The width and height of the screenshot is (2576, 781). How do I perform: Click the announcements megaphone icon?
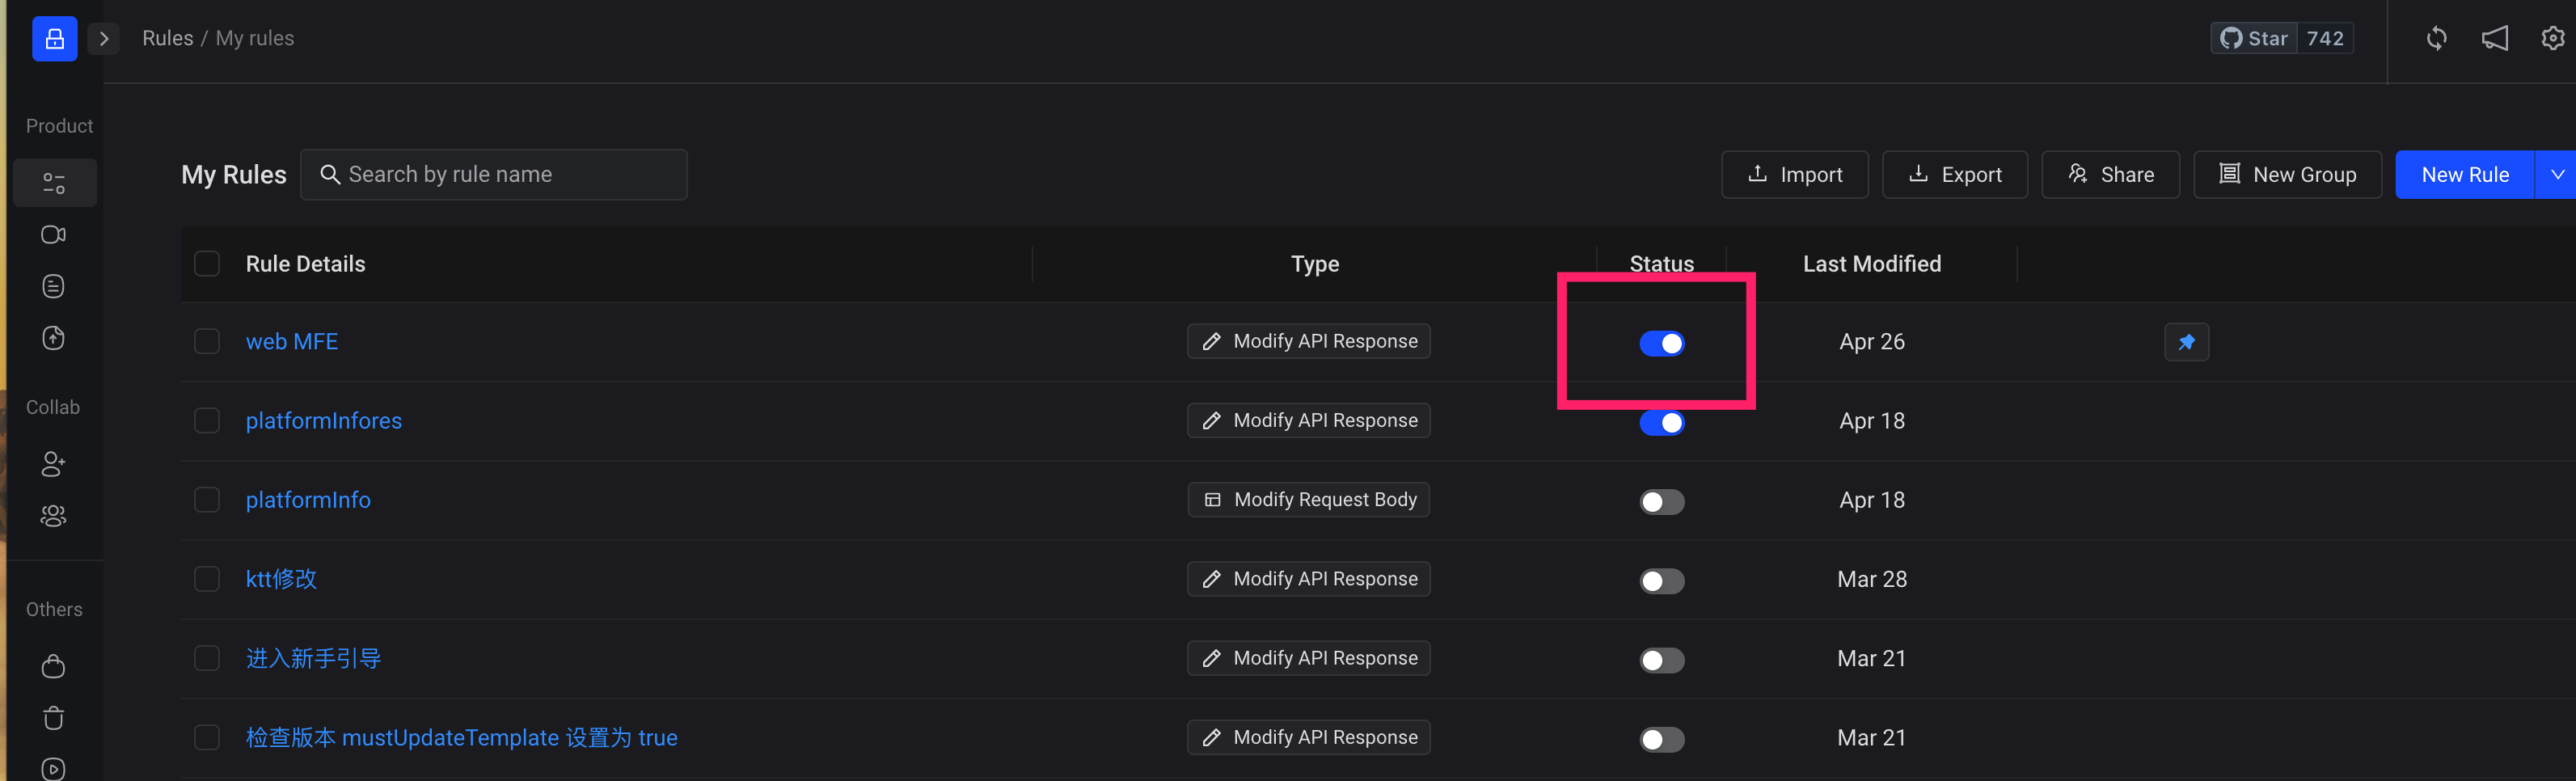(2494, 38)
